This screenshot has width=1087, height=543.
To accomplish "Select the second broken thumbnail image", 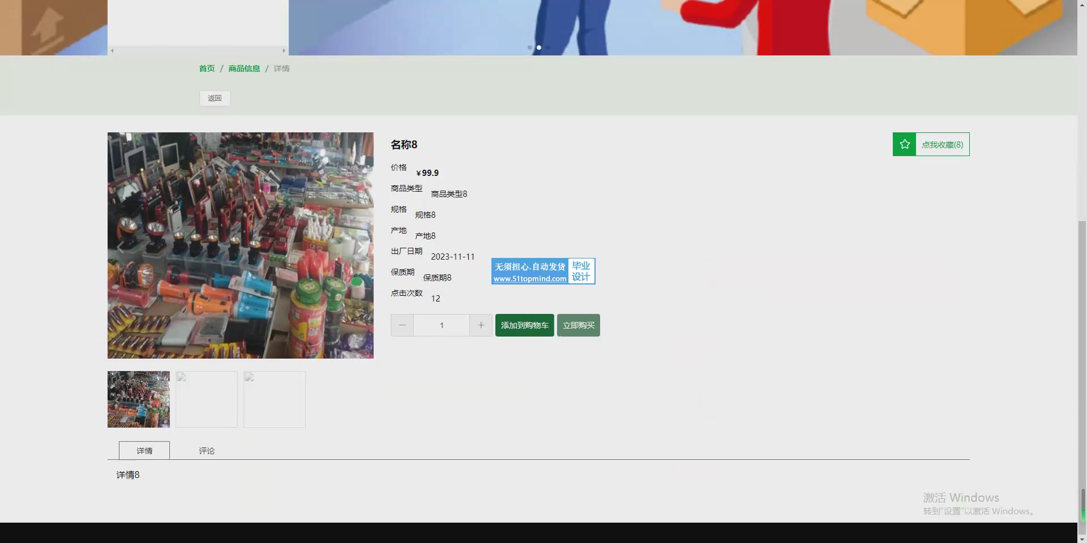I will [207, 399].
